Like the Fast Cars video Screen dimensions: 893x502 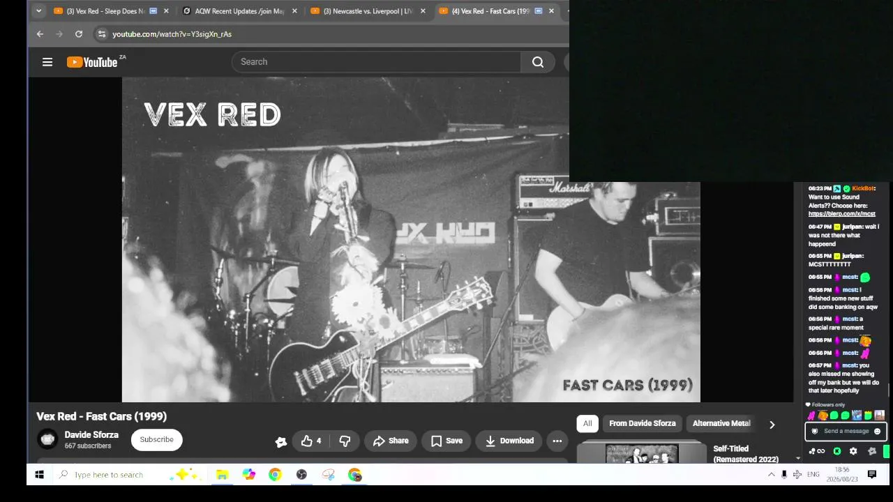pos(311,441)
